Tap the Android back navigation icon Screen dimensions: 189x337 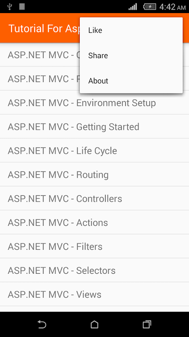tap(42, 324)
